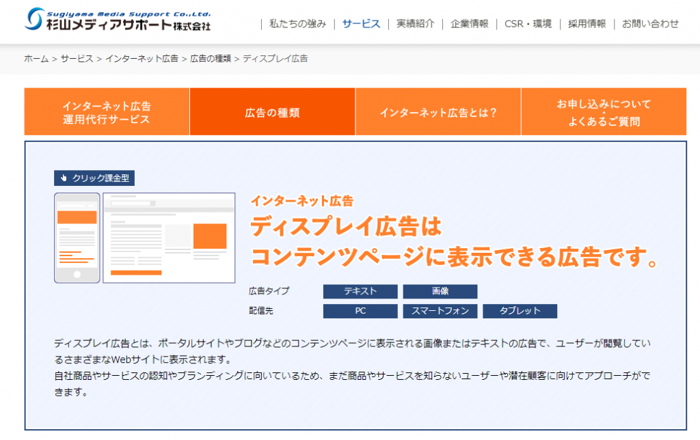Click the タブレット delivery target tag
The image size is (700, 440).
520,311
